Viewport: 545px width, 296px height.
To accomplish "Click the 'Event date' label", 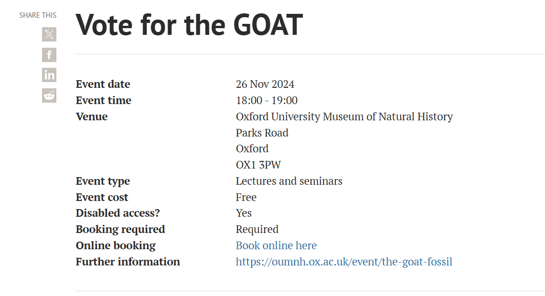I will (103, 84).
